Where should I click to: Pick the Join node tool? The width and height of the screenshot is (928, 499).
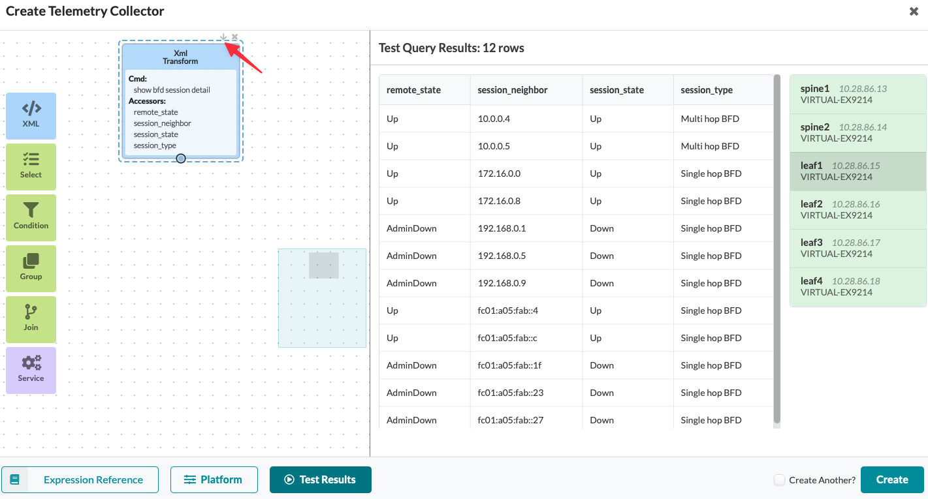coord(31,319)
